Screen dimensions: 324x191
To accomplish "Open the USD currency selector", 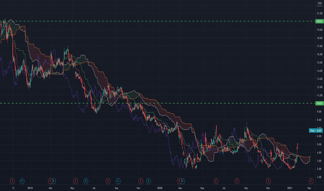I will [x=319, y=3].
